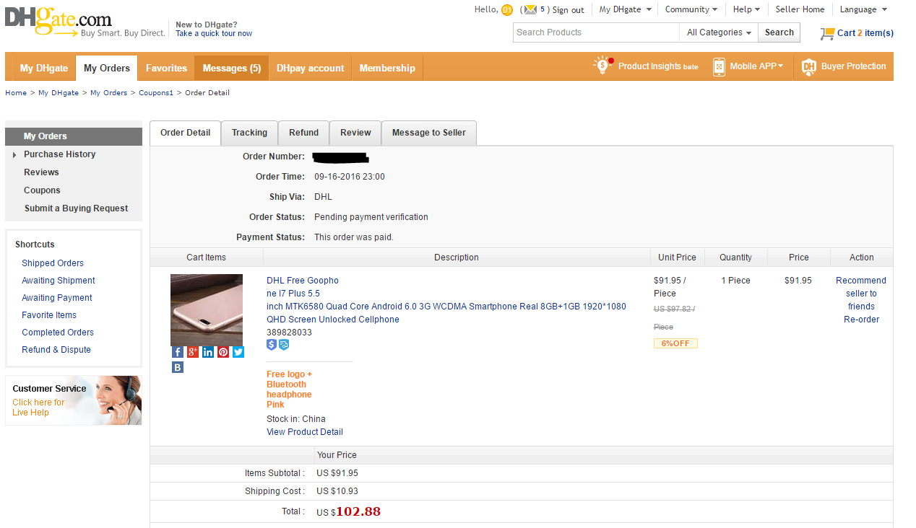The image size is (916, 528).
Task: Click the 6%OFF discount badge
Action: point(675,343)
